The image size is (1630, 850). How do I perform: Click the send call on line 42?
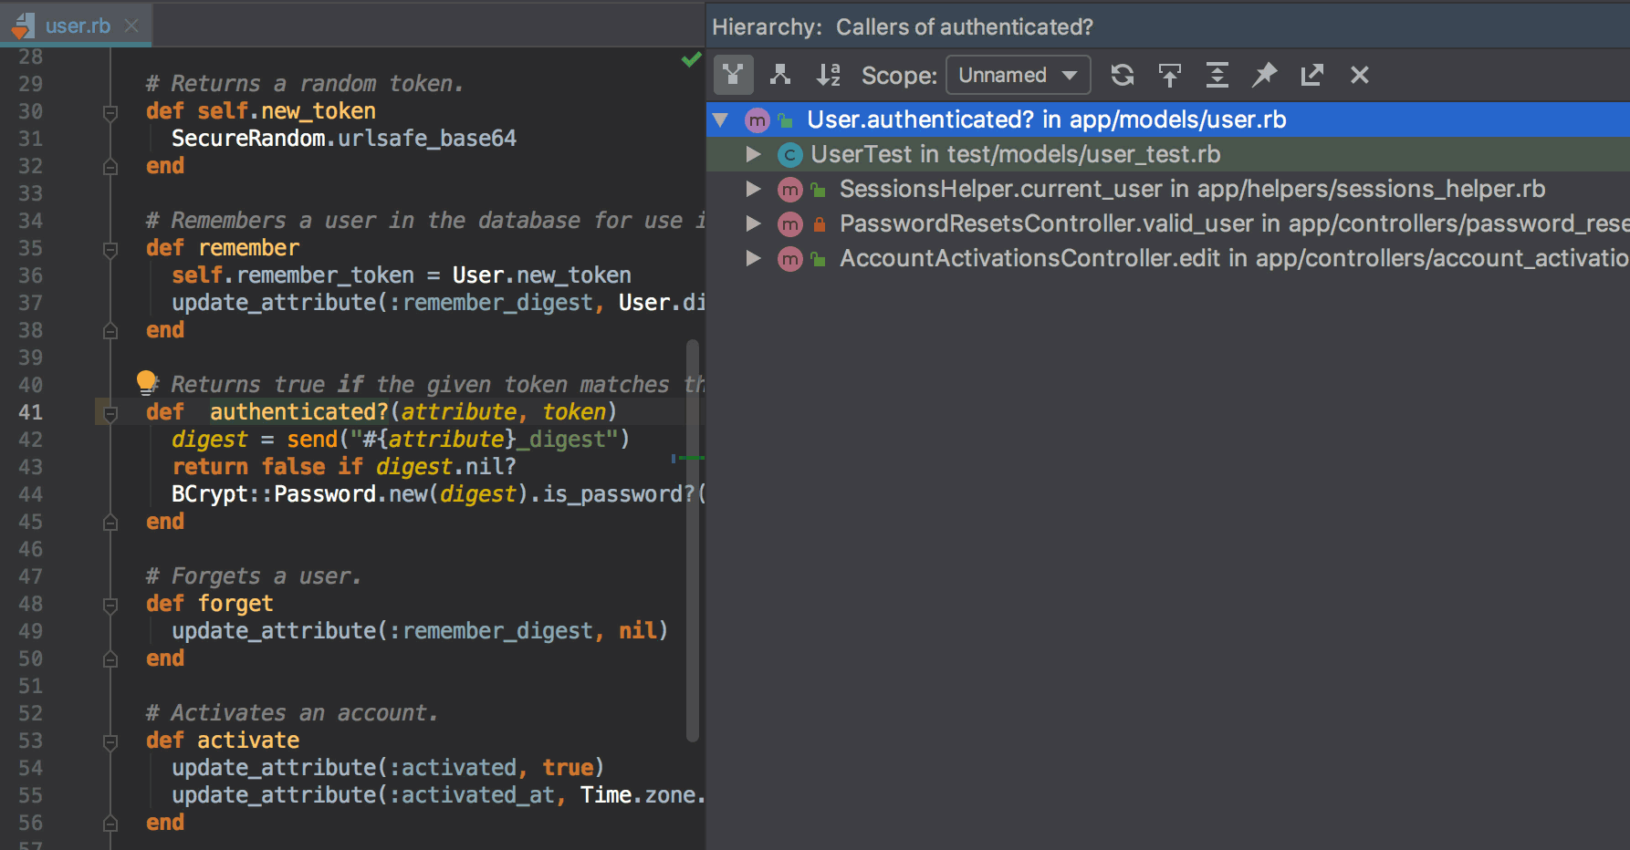click(312, 440)
